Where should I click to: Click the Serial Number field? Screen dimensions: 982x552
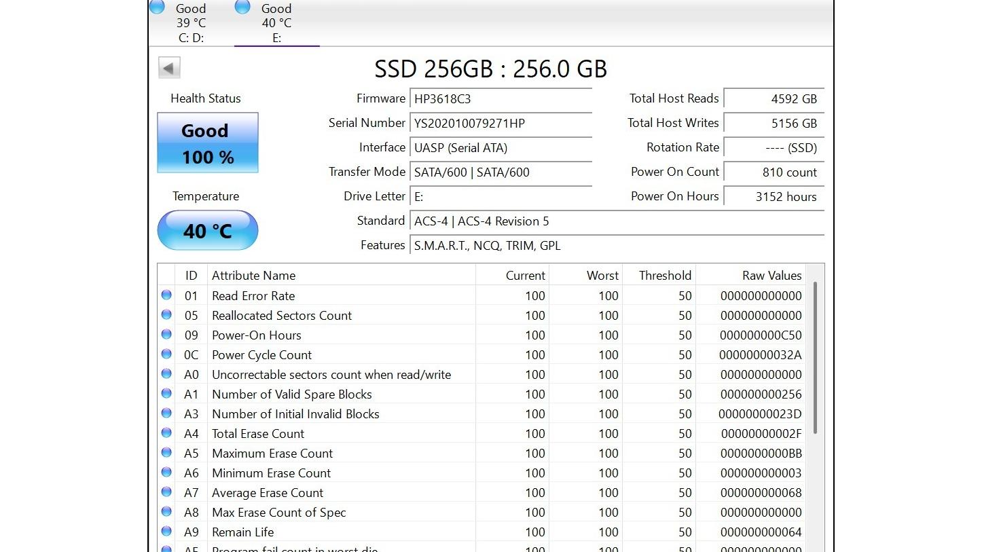pyautogui.click(x=500, y=124)
